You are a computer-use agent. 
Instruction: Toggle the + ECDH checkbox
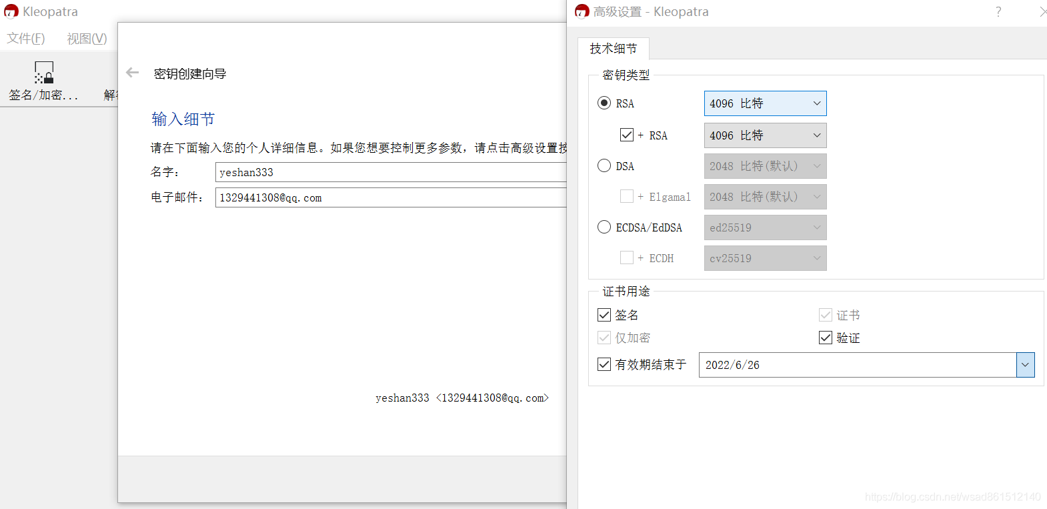(x=627, y=258)
